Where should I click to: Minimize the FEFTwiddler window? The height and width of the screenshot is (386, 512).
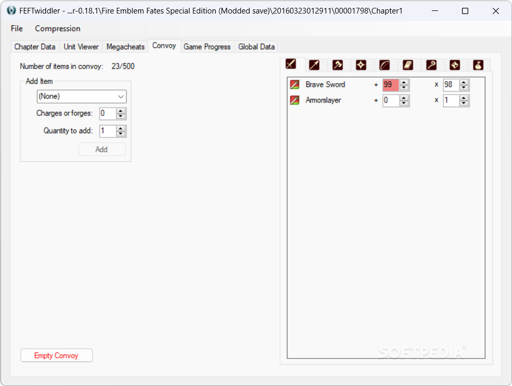click(x=435, y=11)
